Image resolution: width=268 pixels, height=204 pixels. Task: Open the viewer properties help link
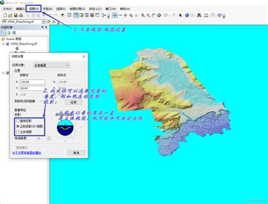(x=27, y=153)
